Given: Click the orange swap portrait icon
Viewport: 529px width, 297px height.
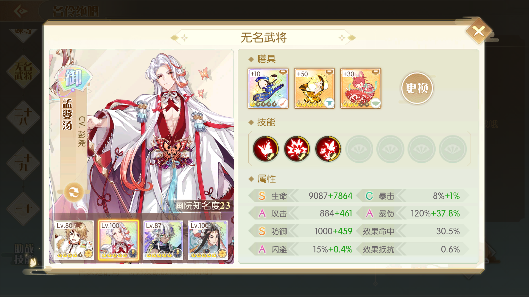Looking at the screenshot, I should tap(74, 192).
